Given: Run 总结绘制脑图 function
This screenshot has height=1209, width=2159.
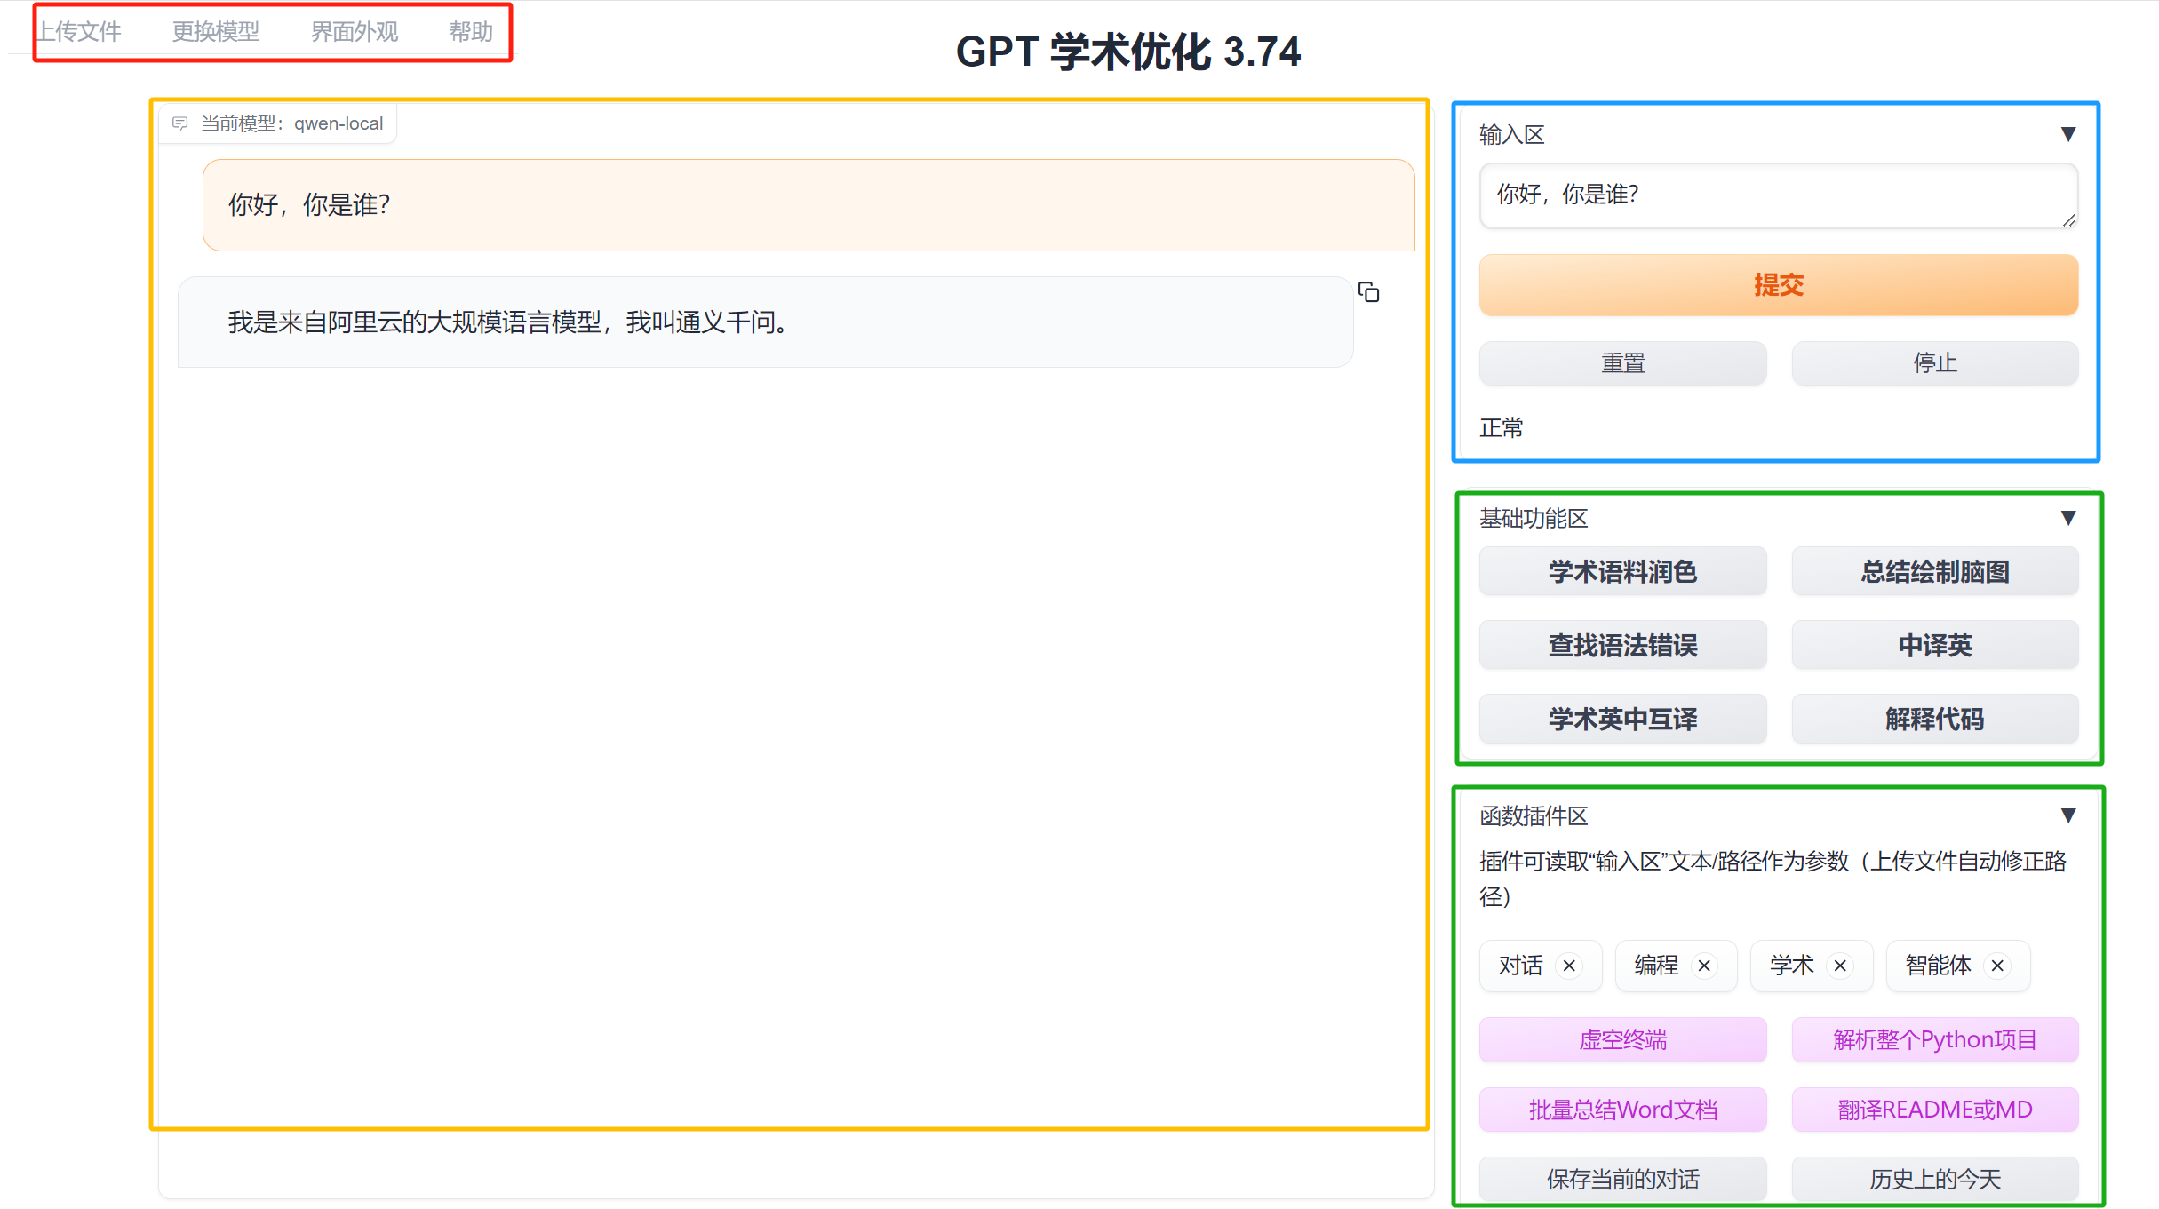Looking at the screenshot, I should tap(1935, 571).
